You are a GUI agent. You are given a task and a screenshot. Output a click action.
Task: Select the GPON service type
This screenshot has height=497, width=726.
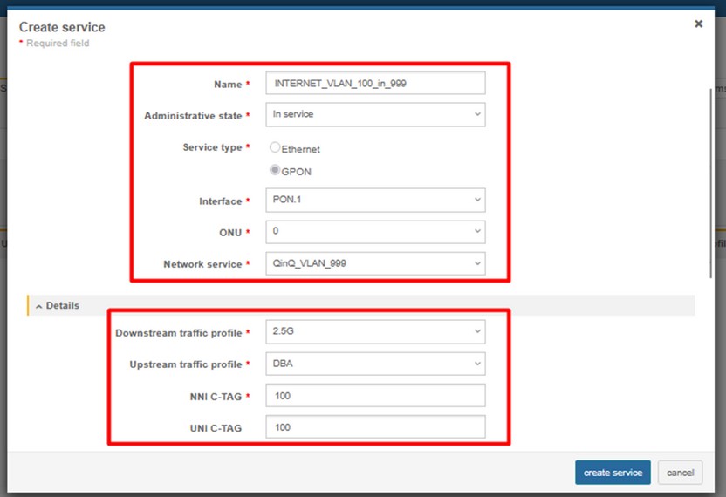pos(276,171)
